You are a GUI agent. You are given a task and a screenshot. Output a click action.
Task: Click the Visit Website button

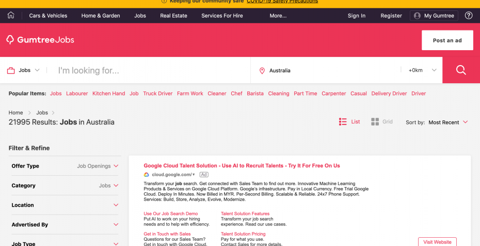coord(437,242)
